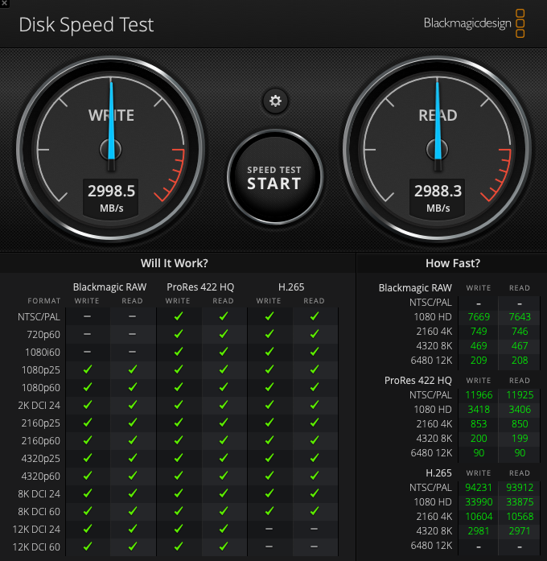Click H.265 NTSC/PAL write value 94231
This screenshot has width=547, height=561.
[x=479, y=488]
